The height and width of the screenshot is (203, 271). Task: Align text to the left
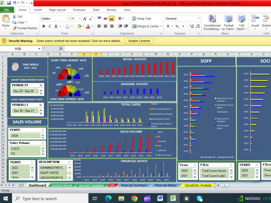point(99,26)
